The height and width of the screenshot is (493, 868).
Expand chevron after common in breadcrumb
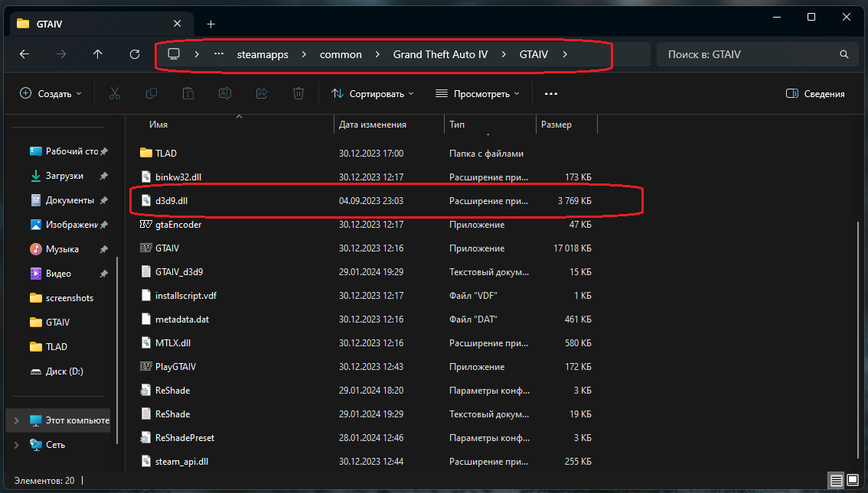click(377, 54)
